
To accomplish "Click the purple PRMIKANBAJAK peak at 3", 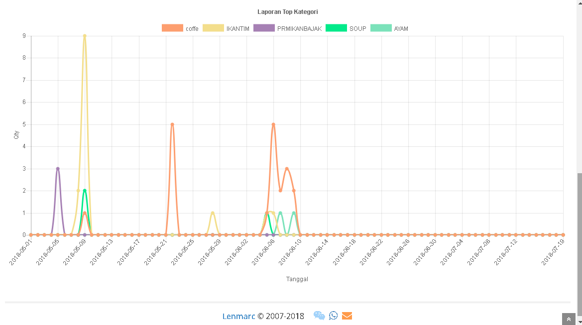I will 58,169.
